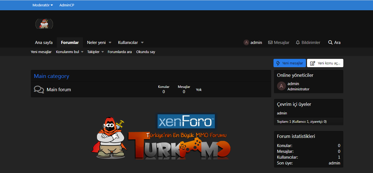Expand the Takipler dropdown arrow
The image size is (373, 173).
click(102, 52)
